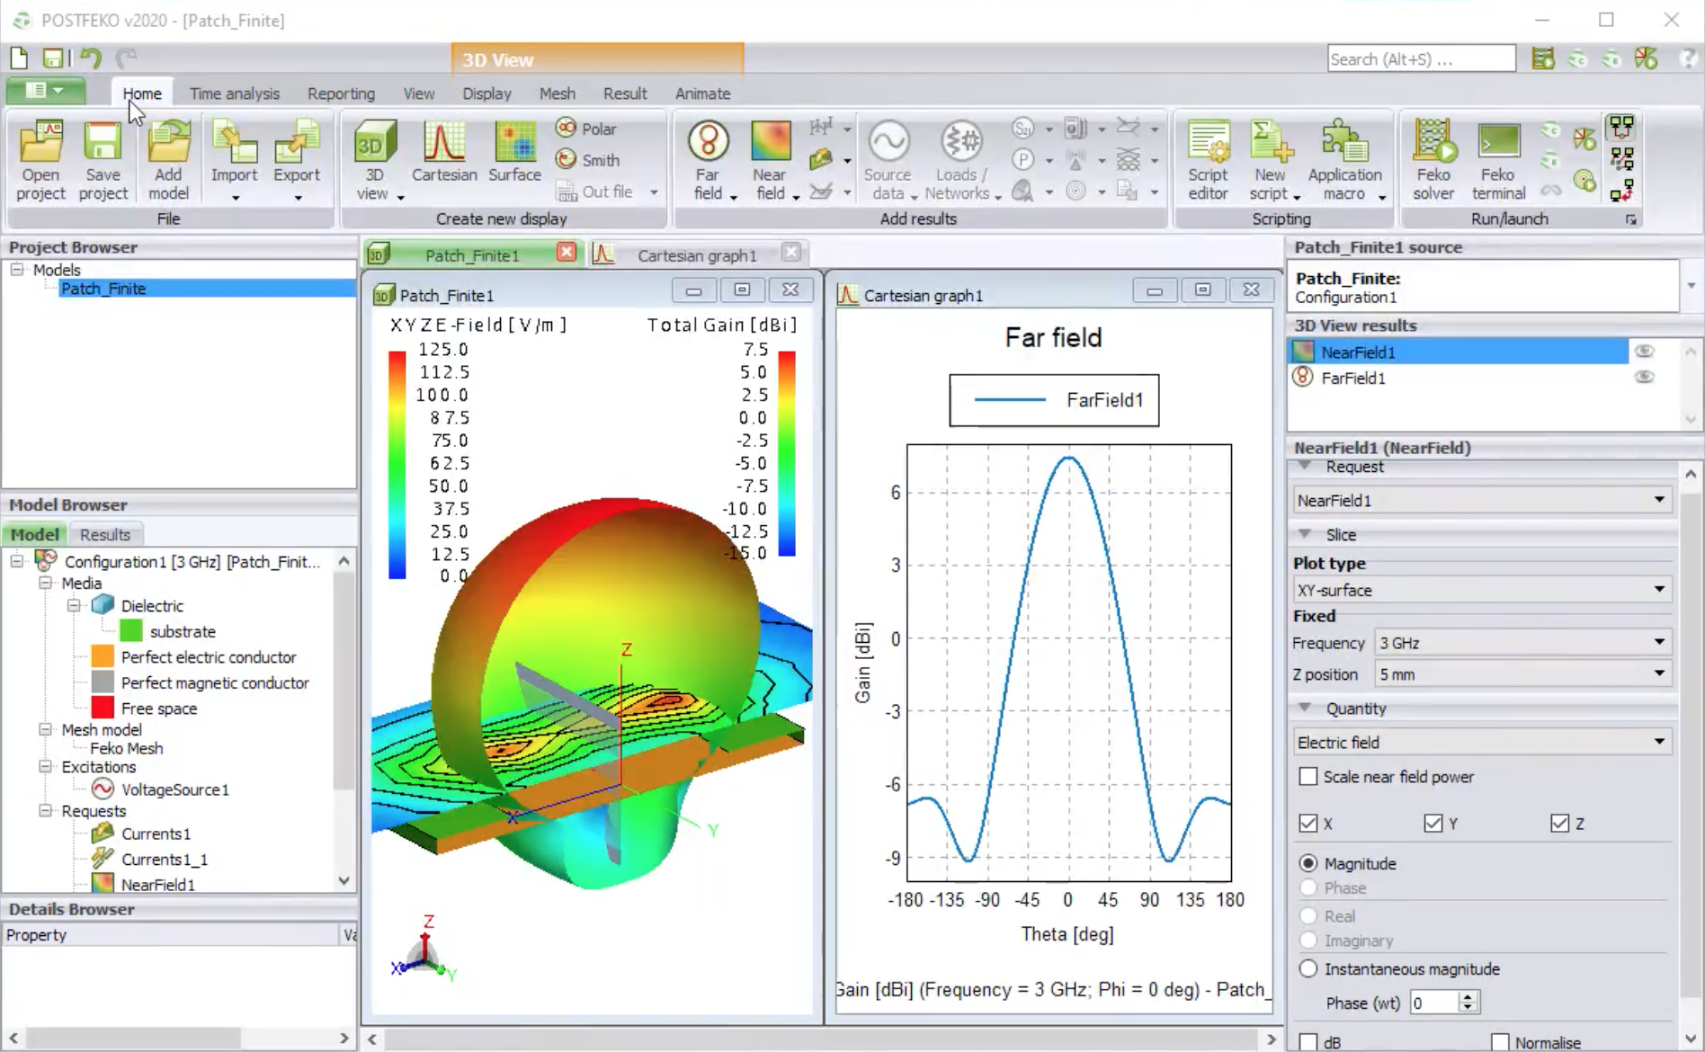Viewport: 1705px width, 1052px height.
Task: Open the Mesh ribbon tab
Action: (x=557, y=94)
